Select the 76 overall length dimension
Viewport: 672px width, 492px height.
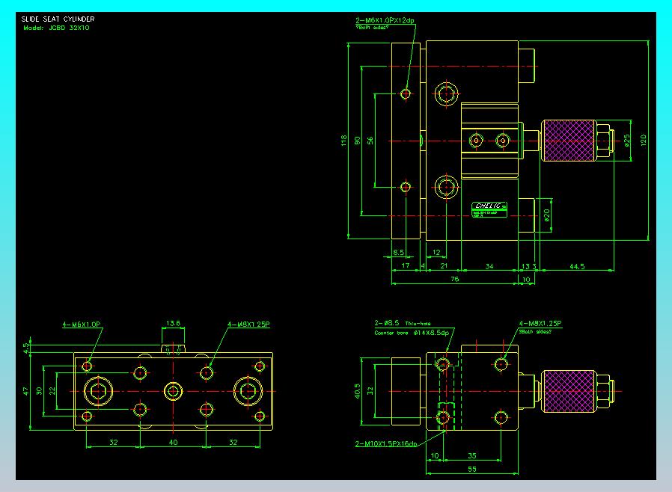(x=455, y=279)
